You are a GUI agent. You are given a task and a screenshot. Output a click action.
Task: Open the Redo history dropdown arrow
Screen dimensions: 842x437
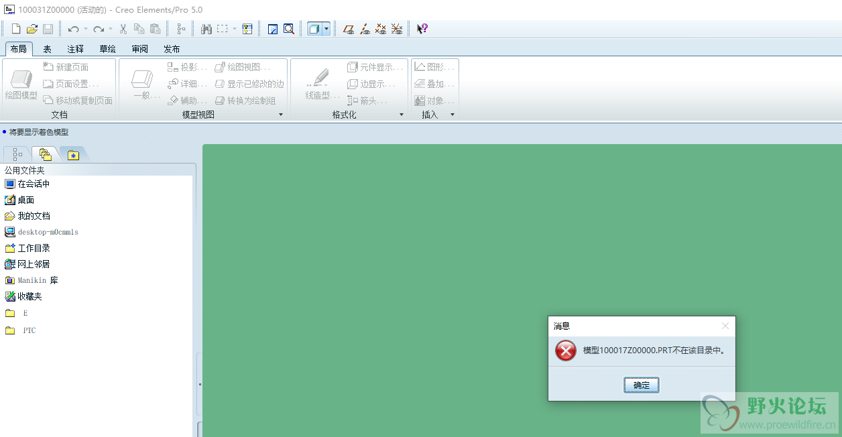click(111, 29)
